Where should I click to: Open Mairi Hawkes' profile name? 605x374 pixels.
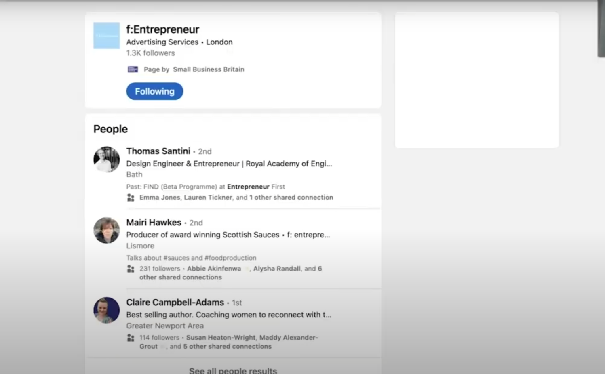coord(154,222)
